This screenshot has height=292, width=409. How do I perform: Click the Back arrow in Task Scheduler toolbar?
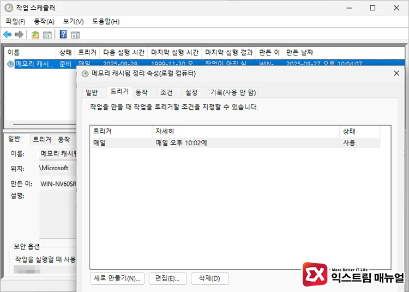tap(7, 34)
